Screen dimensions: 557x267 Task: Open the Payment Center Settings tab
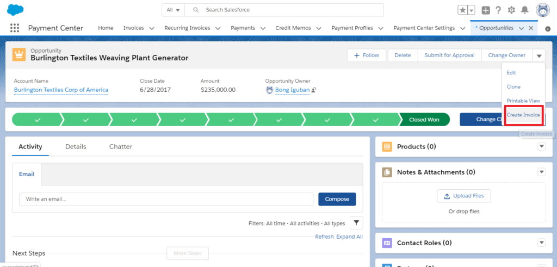[x=424, y=28]
